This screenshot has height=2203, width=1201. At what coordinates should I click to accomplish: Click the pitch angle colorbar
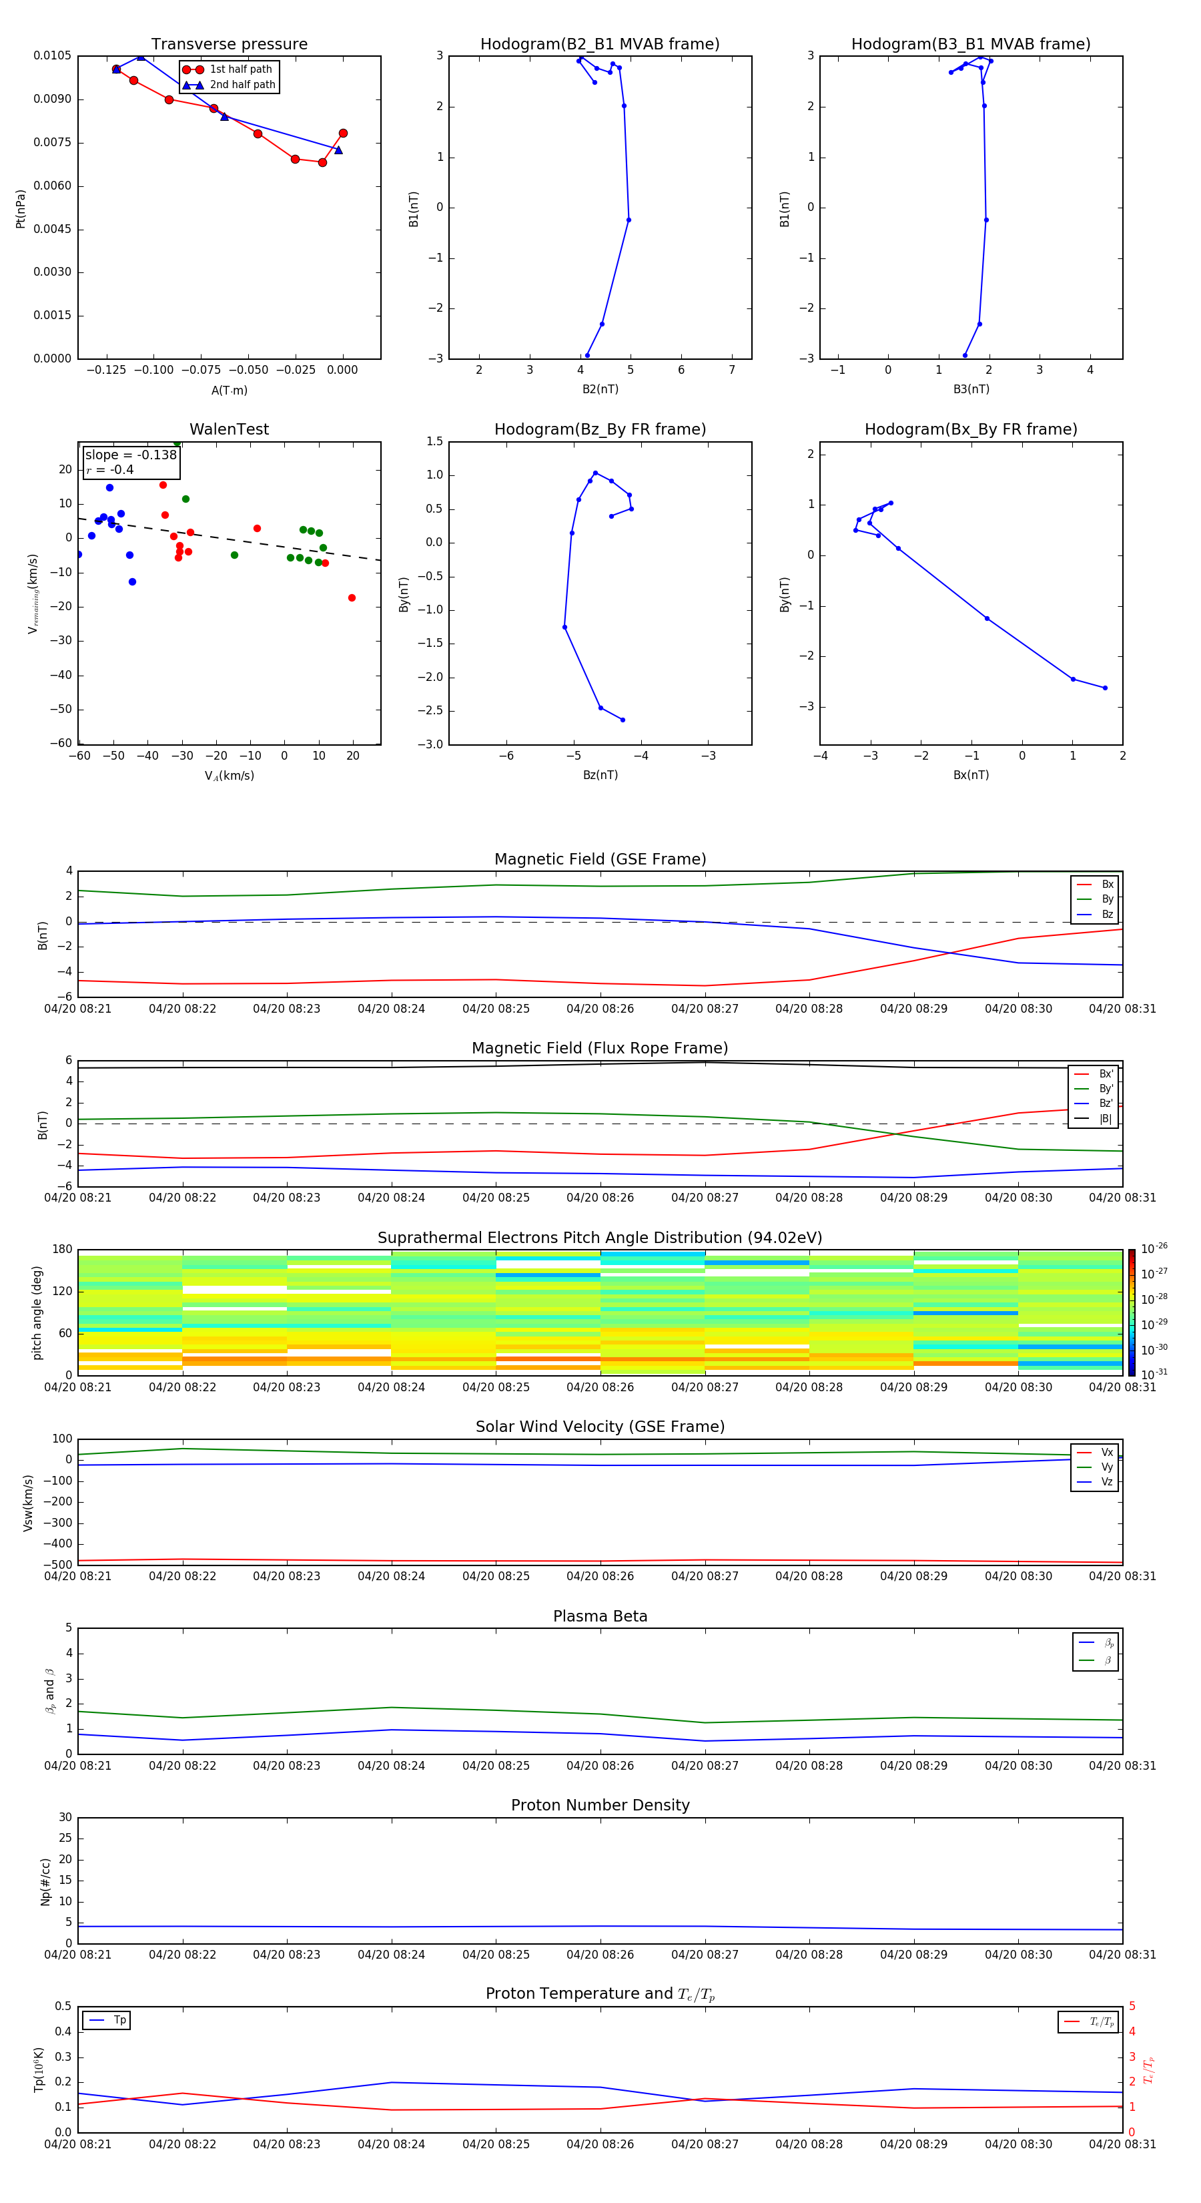1132,1312
